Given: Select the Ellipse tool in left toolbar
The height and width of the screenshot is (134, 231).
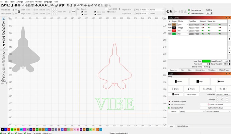Looking at the screenshot, I should pyautogui.click(x=4, y=28).
